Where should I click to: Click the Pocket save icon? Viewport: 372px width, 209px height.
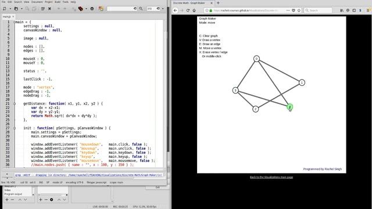[294, 10]
